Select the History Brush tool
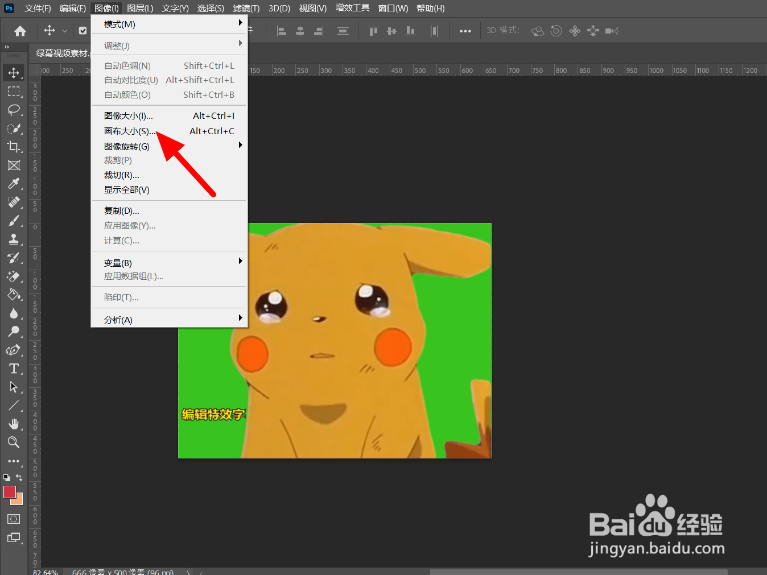Image resolution: width=767 pixels, height=575 pixels. tap(14, 258)
